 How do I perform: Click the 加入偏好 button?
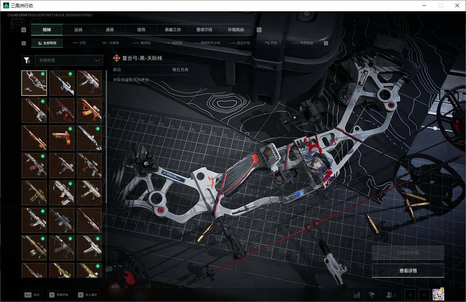(88, 295)
